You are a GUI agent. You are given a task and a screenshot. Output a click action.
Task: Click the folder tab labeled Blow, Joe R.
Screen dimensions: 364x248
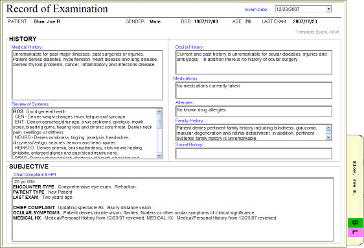(x=354, y=178)
